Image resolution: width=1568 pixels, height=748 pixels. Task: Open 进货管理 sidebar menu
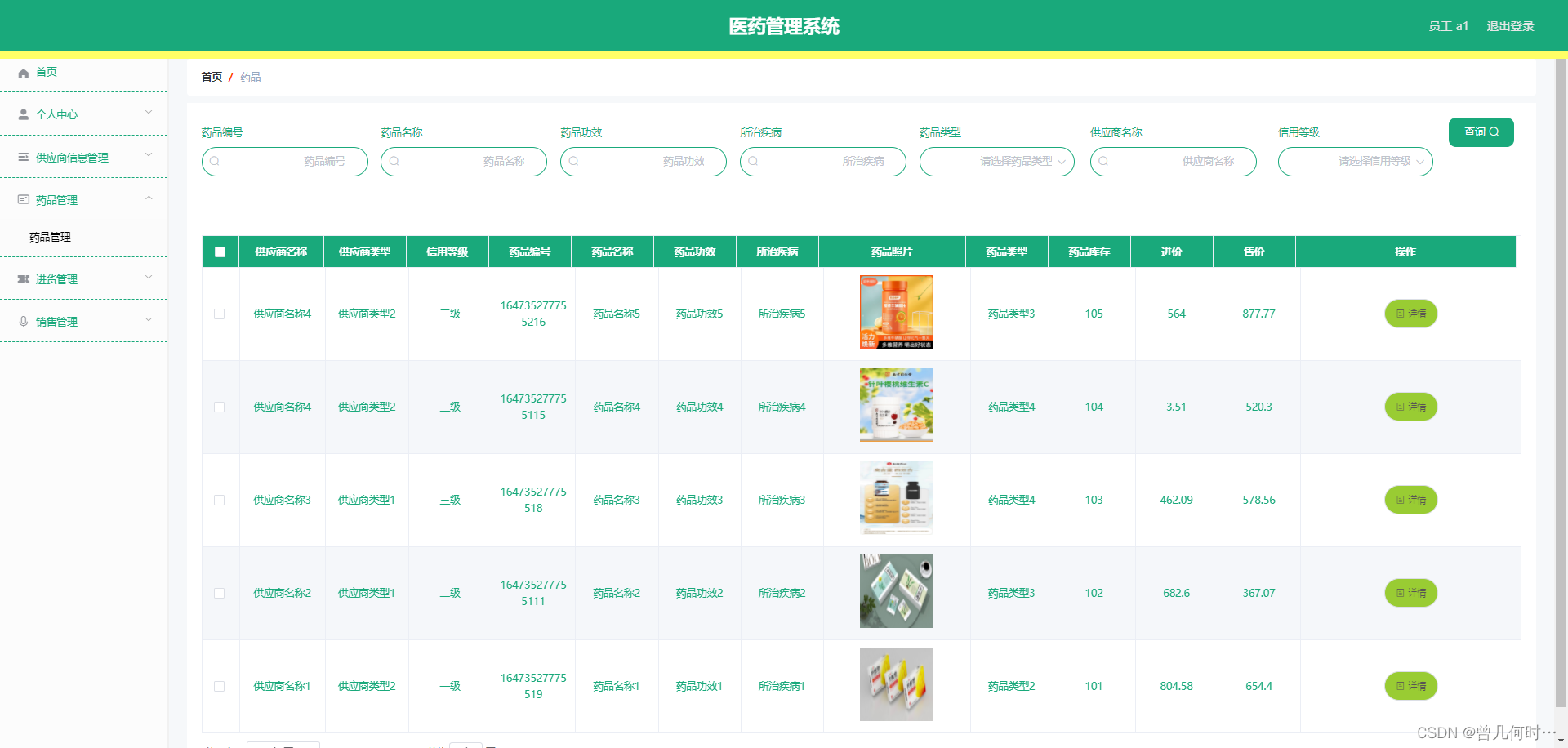tap(84, 279)
